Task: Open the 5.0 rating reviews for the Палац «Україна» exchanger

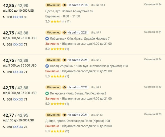Action: point(57,76)
